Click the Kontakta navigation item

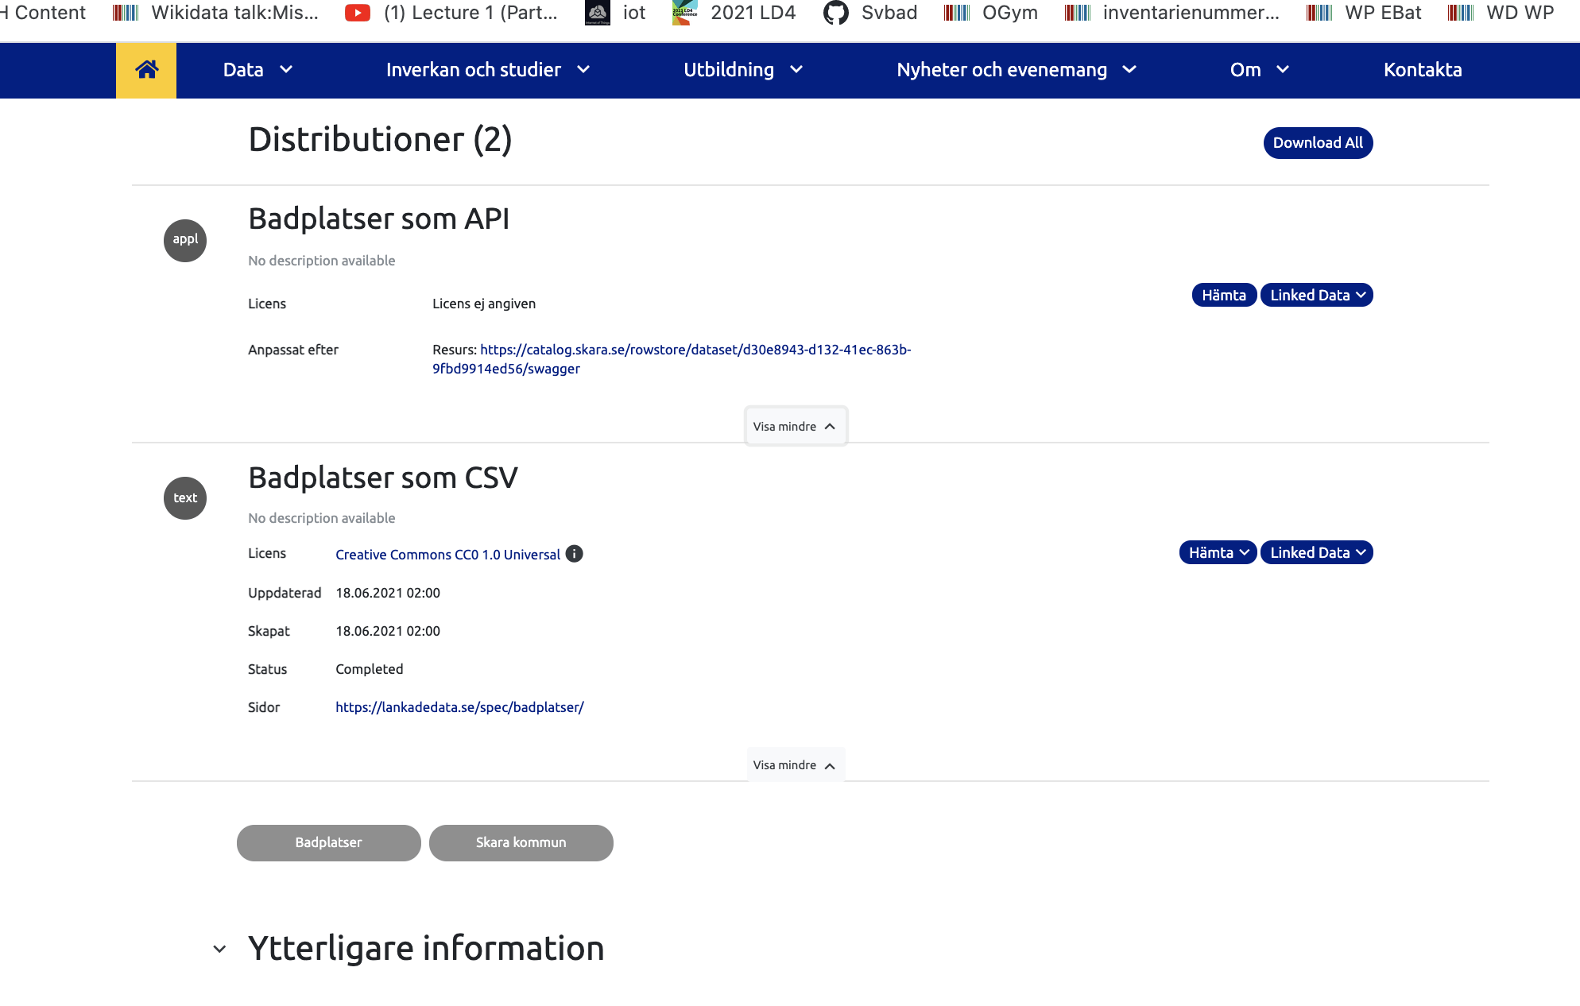point(1422,70)
